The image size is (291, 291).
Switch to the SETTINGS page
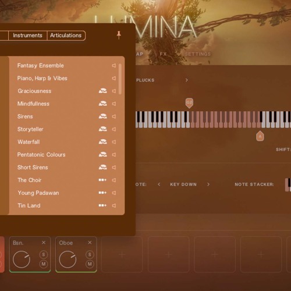(198, 54)
